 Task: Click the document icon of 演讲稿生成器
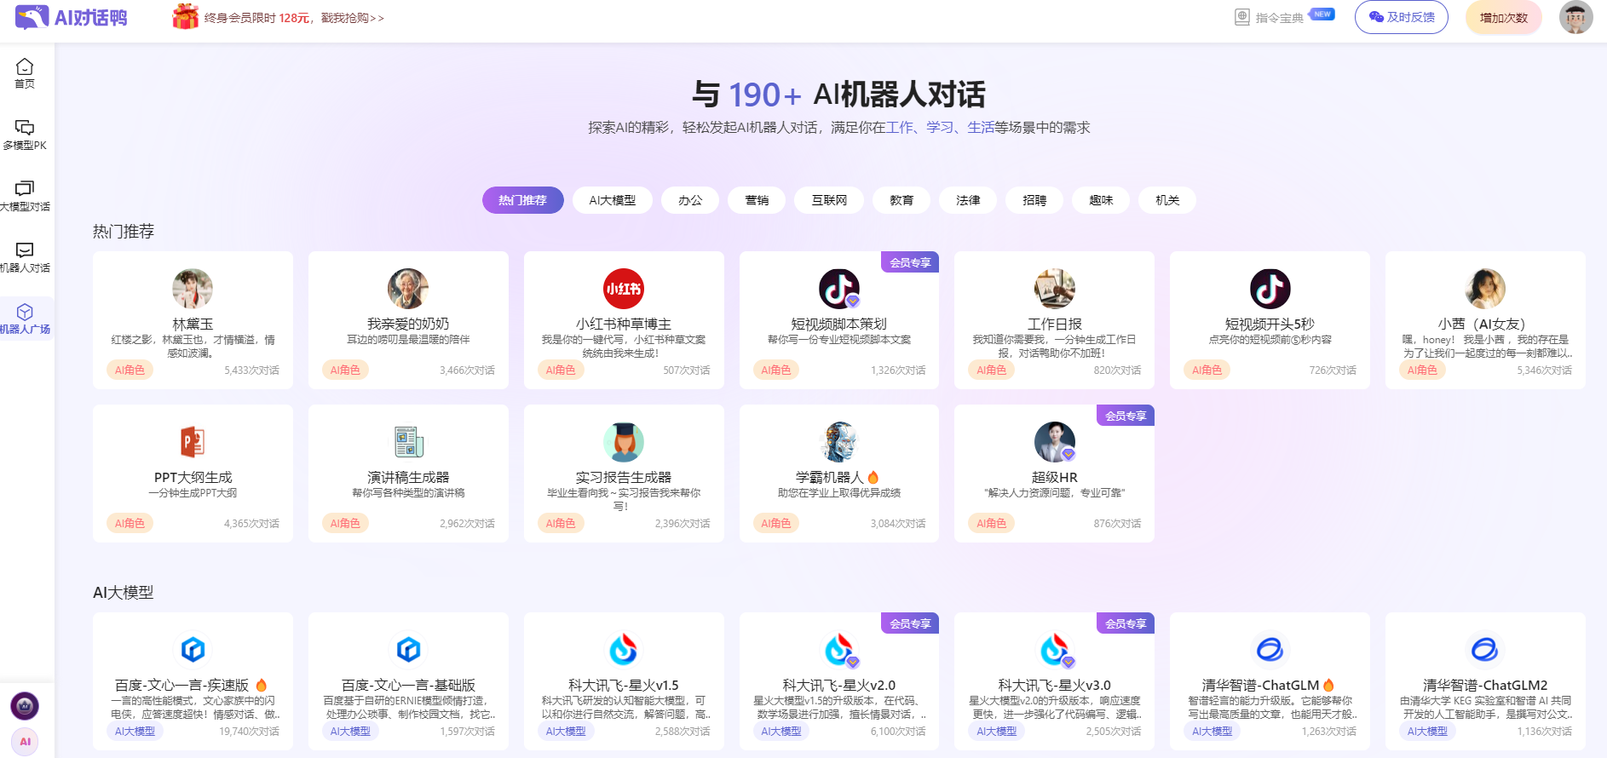click(x=408, y=442)
